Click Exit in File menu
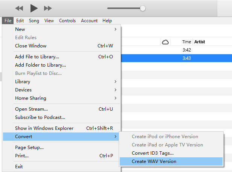 19,166
